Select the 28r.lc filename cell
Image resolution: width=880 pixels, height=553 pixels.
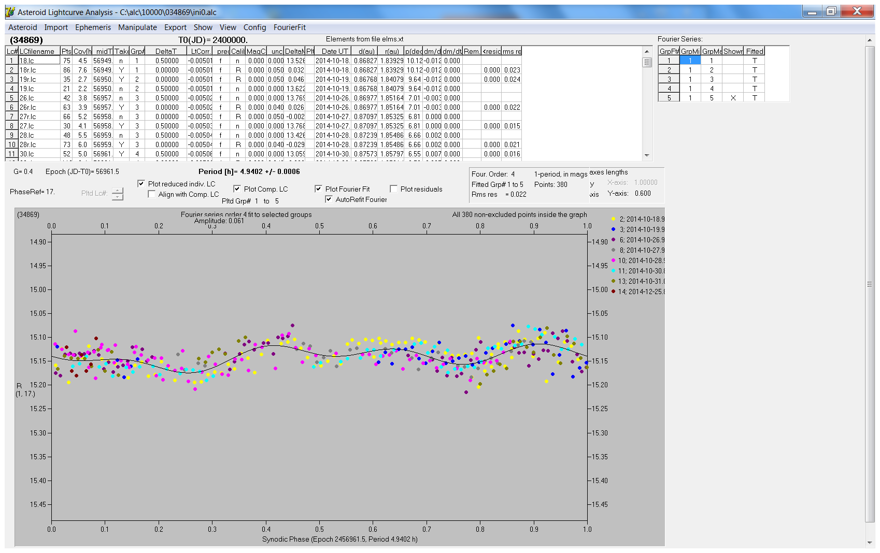tap(39, 144)
